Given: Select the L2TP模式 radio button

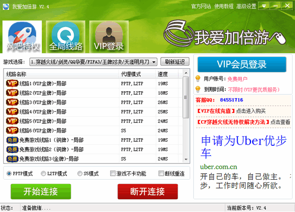Looking at the screenshot, I should [43, 174].
